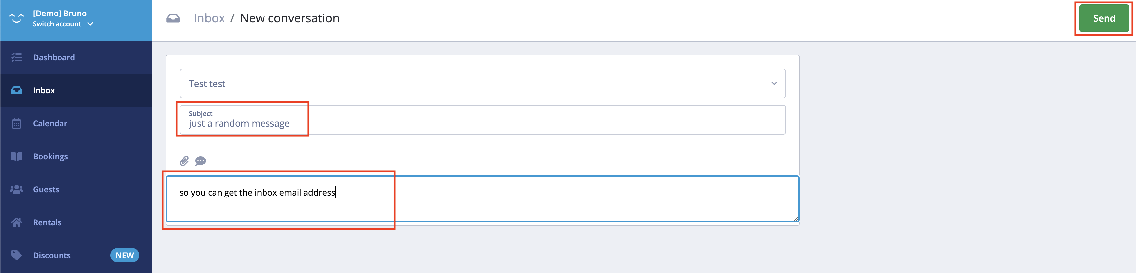Click the paperclip attachment icon
Image resolution: width=1136 pixels, height=273 pixels.
pos(184,161)
